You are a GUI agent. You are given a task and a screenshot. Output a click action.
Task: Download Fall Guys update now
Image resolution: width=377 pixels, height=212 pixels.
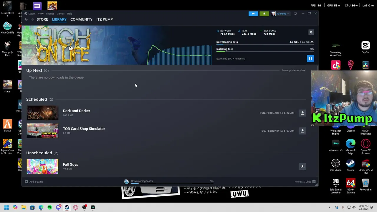tap(302, 167)
